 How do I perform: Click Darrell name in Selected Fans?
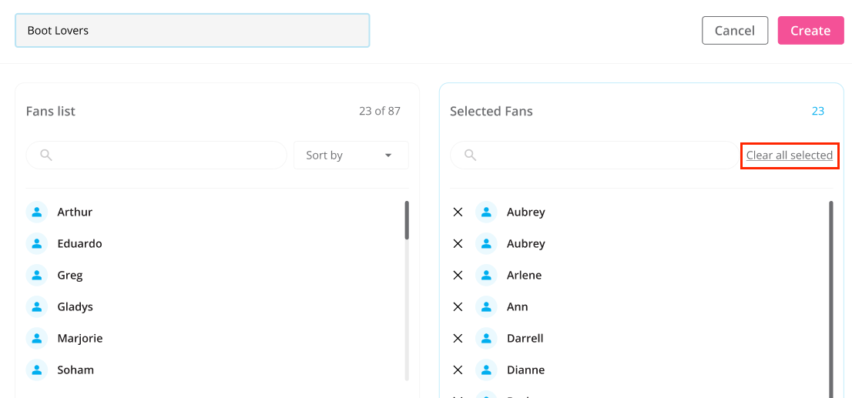pos(525,338)
